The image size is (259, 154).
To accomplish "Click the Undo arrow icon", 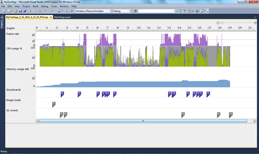I will 45,11.
